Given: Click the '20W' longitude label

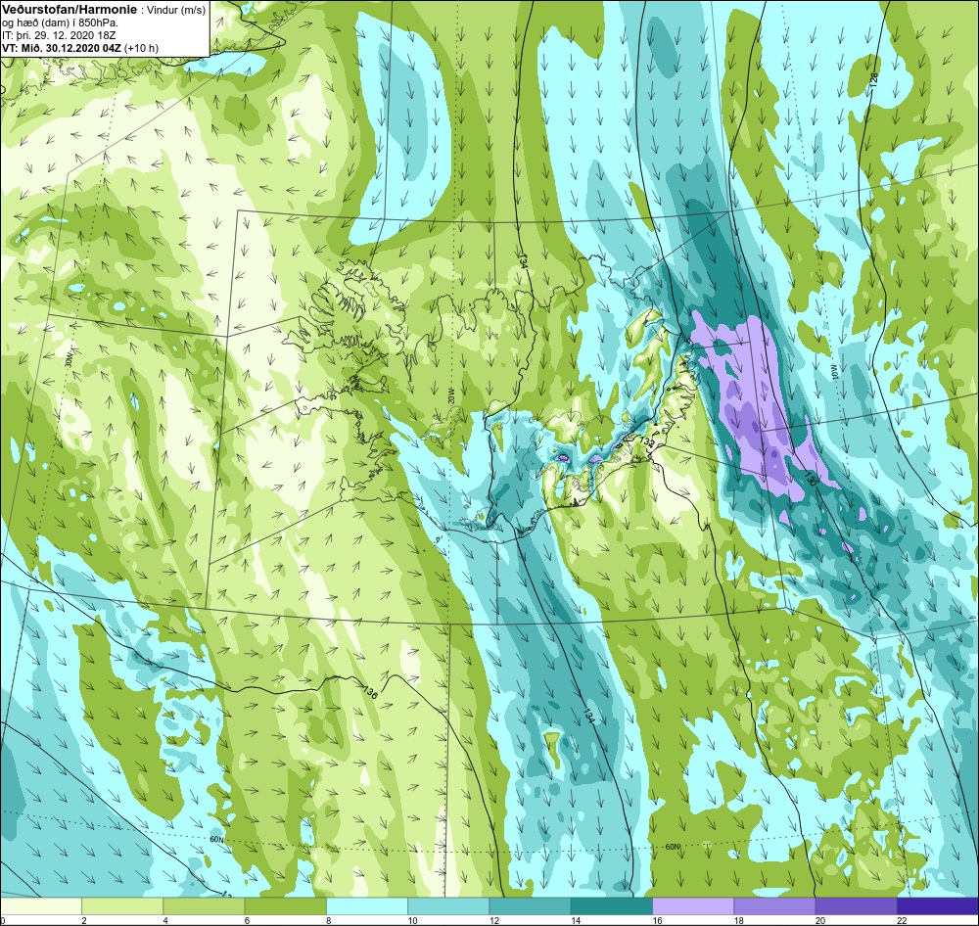Looking at the screenshot, I should point(450,395).
